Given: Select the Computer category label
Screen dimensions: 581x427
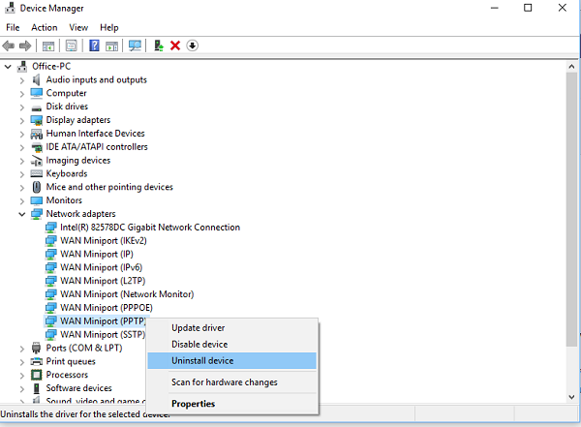Looking at the screenshot, I should coord(66,93).
